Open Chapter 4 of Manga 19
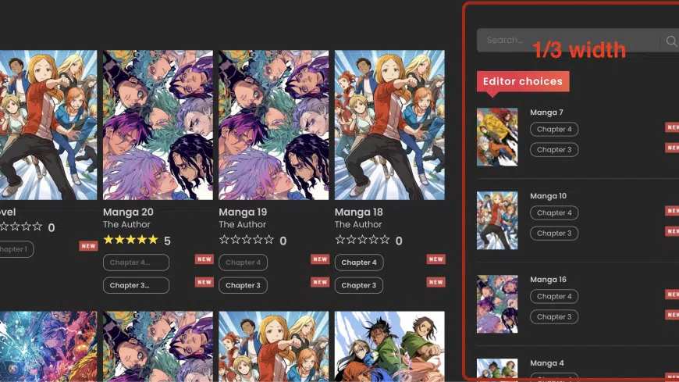 (x=243, y=262)
